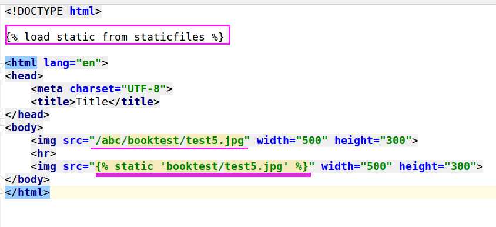Click the opening <body> tag
496x227 pixels.
[24, 128]
